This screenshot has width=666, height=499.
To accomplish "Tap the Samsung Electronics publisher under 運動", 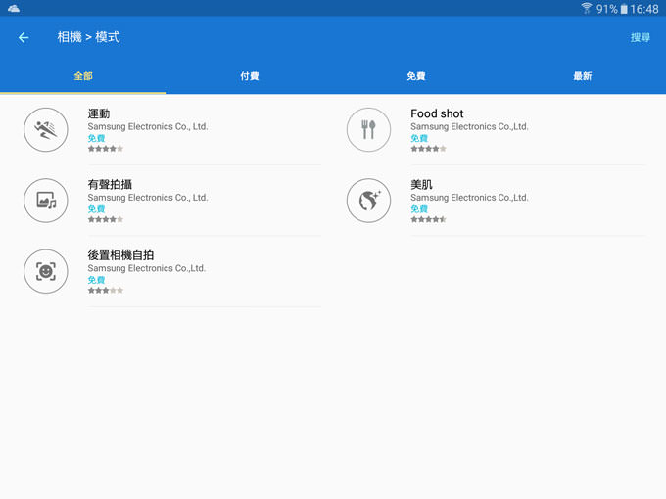I will point(148,127).
